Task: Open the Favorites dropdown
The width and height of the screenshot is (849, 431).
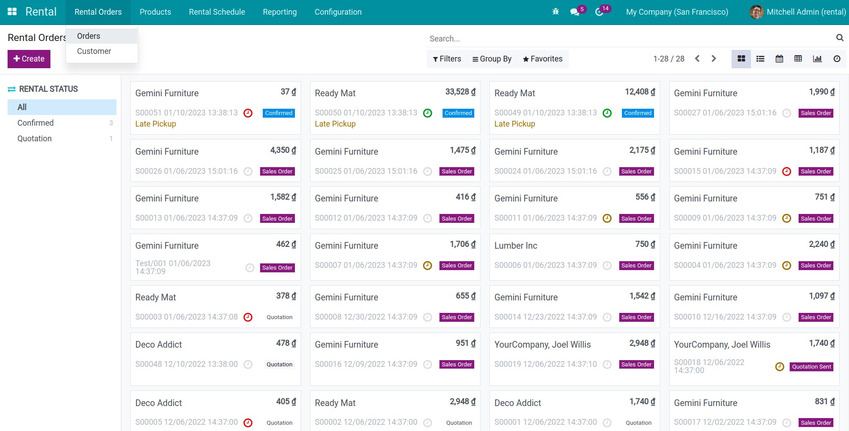Action: (543, 59)
